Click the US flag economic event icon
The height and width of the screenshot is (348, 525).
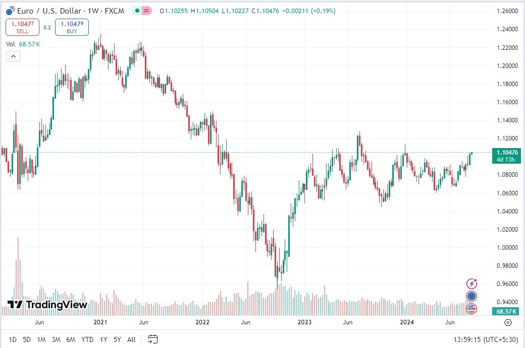pyautogui.click(x=471, y=309)
